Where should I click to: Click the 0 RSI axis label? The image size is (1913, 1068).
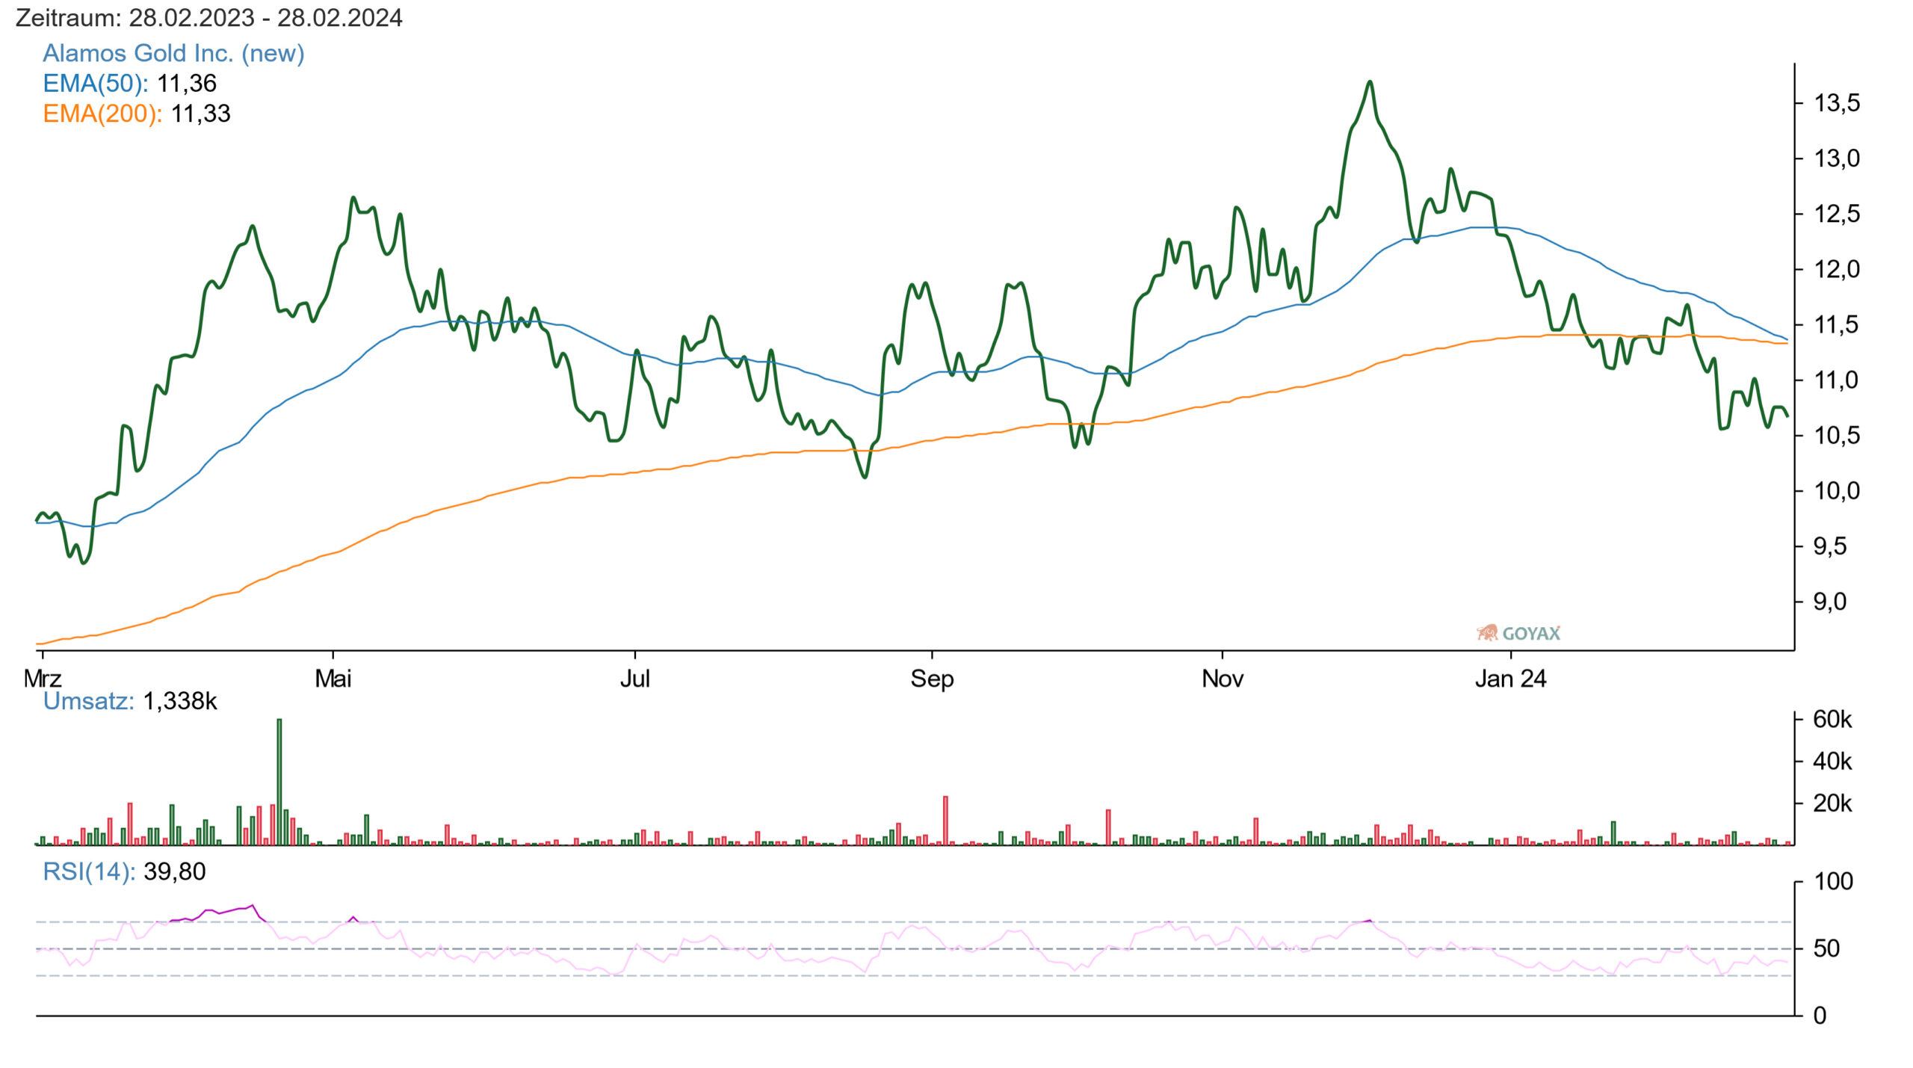(x=1820, y=1016)
